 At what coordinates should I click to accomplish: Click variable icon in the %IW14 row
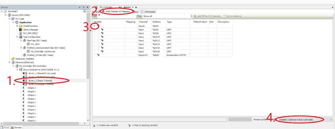pyautogui.click(x=102, y=44)
